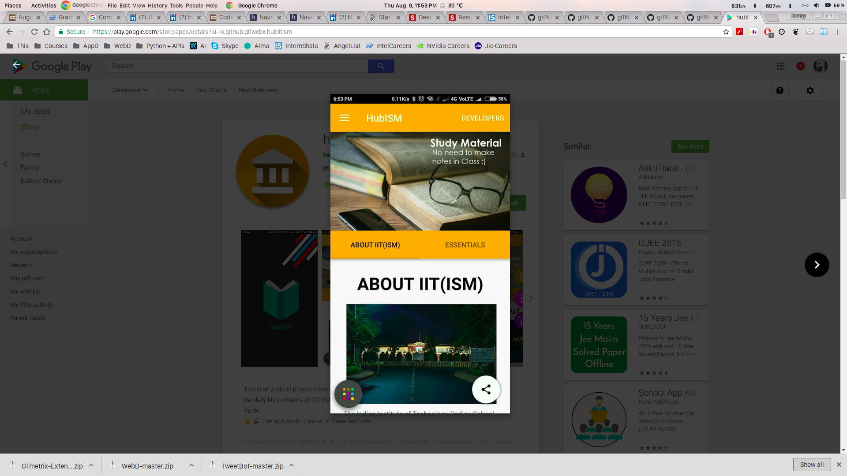Open the Play help question icon
Screen dimensions: 847x476
pyautogui.click(x=780, y=90)
